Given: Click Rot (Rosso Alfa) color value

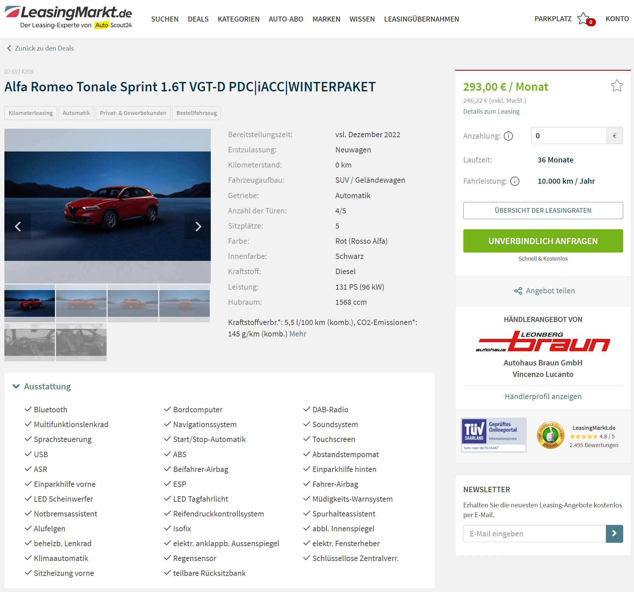Looking at the screenshot, I should [x=361, y=241].
